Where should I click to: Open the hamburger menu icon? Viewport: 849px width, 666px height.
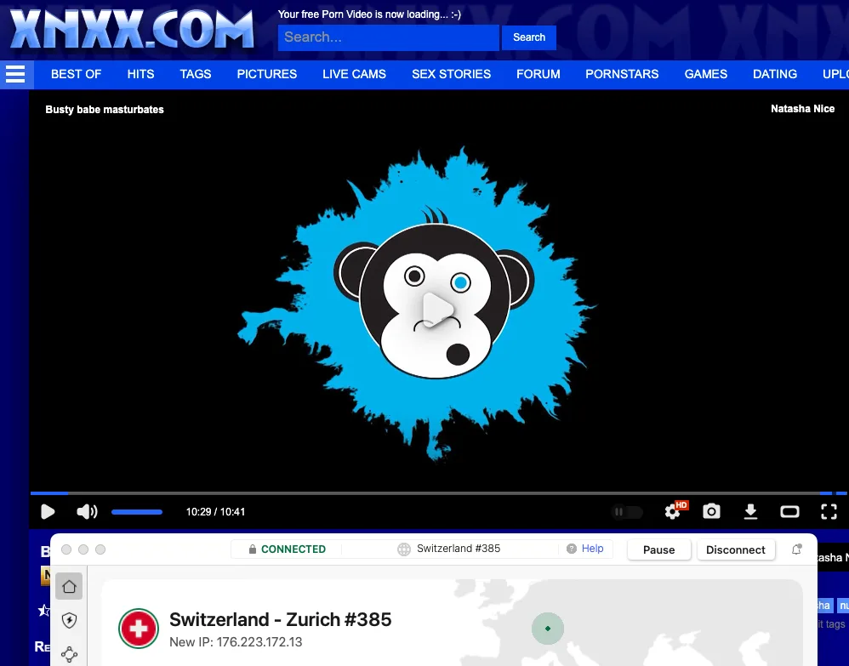15,74
